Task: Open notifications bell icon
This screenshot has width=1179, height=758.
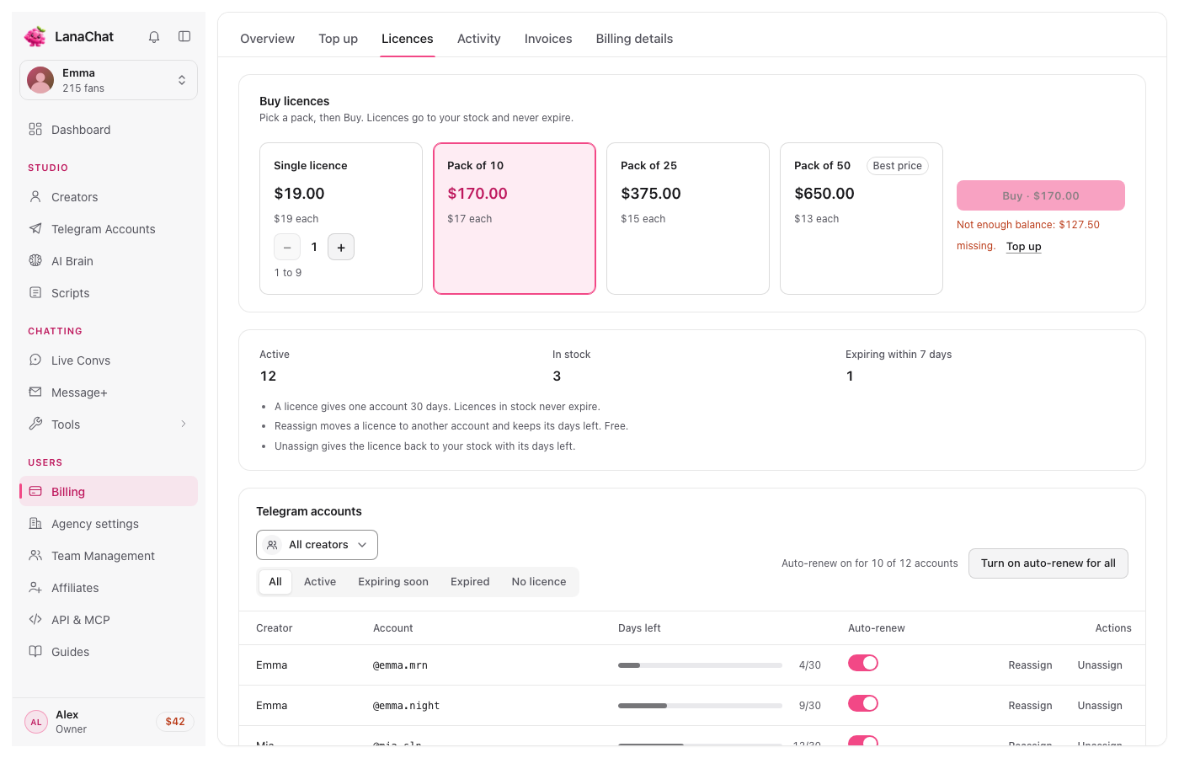Action: click(154, 37)
